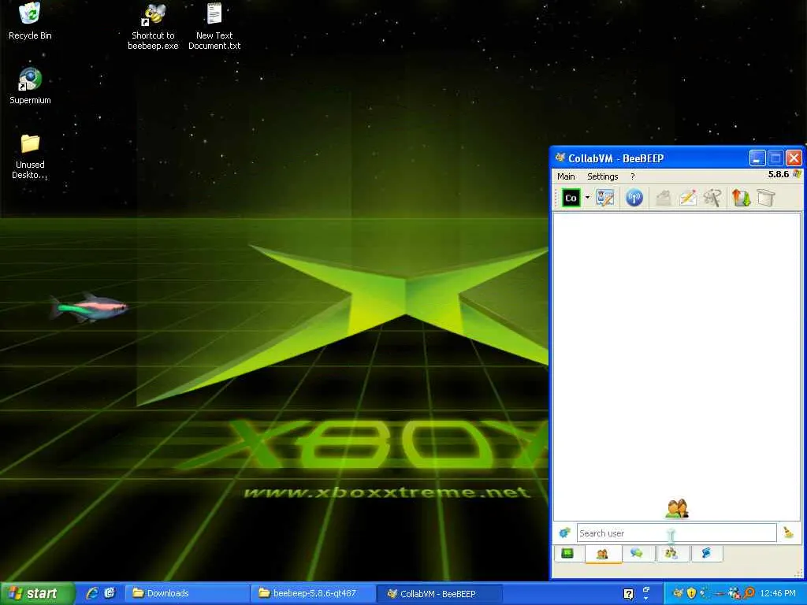Viewport: 807px width, 605px height.
Task: Click the 'Co' user status avatar button
Action: (x=571, y=198)
